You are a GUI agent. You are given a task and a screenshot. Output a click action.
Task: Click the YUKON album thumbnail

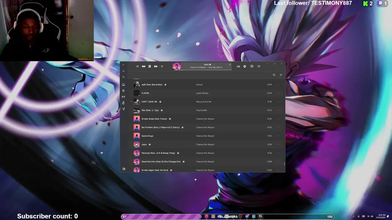(137, 93)
